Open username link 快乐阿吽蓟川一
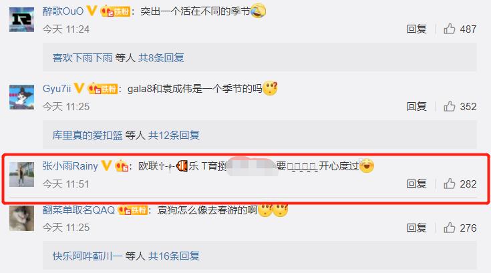The image size is (491, 273). (88, 256)
